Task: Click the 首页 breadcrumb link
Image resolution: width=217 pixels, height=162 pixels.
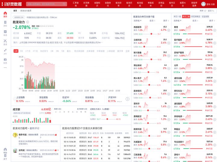Action: pyautogui.click(x=15, y=11)
